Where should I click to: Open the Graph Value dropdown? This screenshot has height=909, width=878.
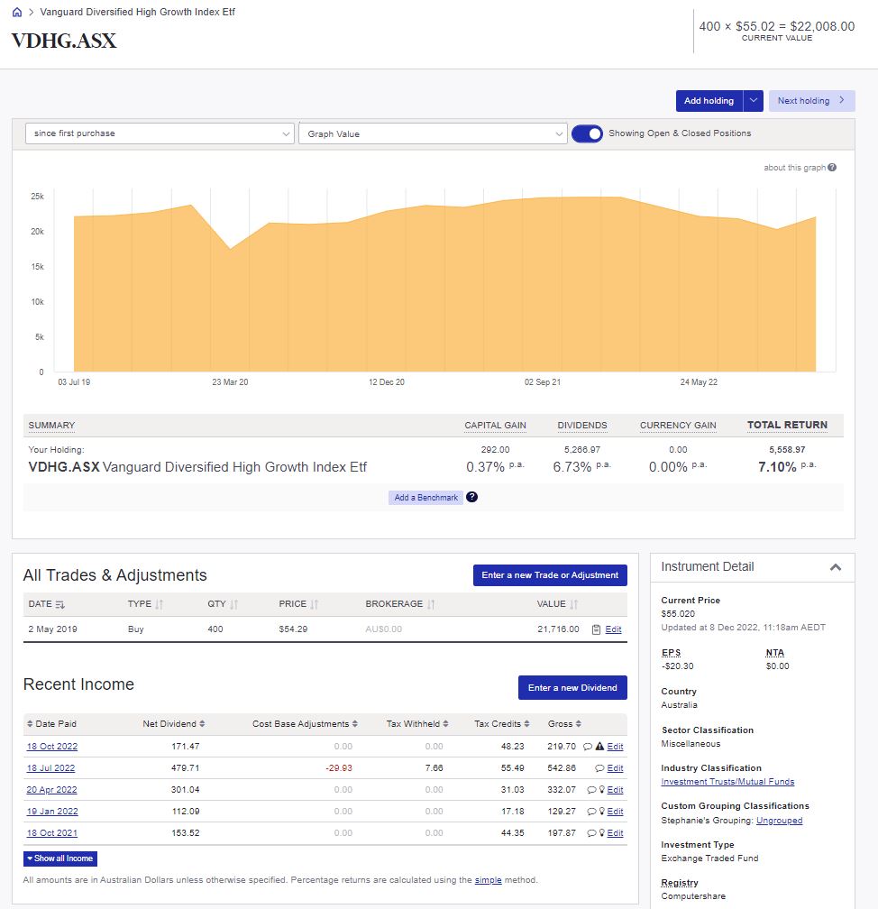click(x=433, y=133)
